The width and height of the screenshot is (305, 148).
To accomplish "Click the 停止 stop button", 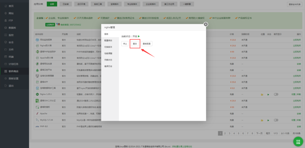I will click(x=125, y=44).
